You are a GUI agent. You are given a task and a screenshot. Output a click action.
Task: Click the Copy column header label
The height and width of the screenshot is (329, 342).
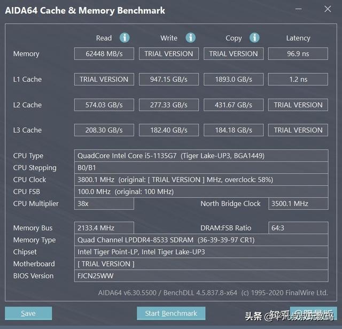click(x=234, y=38)
